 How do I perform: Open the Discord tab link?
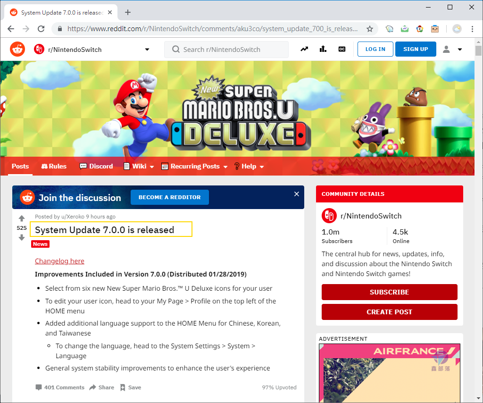click(96, 167)
